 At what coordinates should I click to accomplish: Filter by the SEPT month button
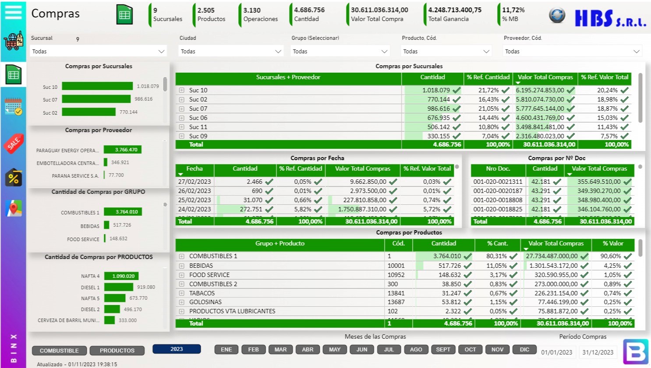443,349
